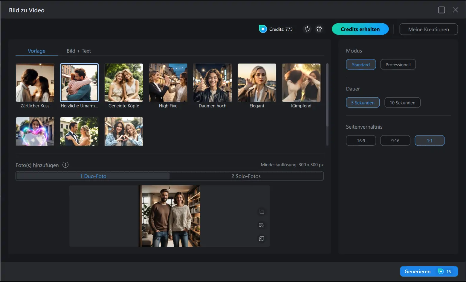The image size is (466, 282).
Task: Select the neon heart glow template
Action: click(35, 131)
